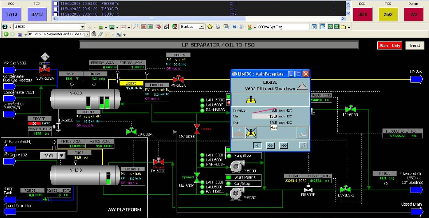Viewport: 429px width, 218px height.
Task: Select the single-dot view button in faceplate
Action: [x=257, y=145]
